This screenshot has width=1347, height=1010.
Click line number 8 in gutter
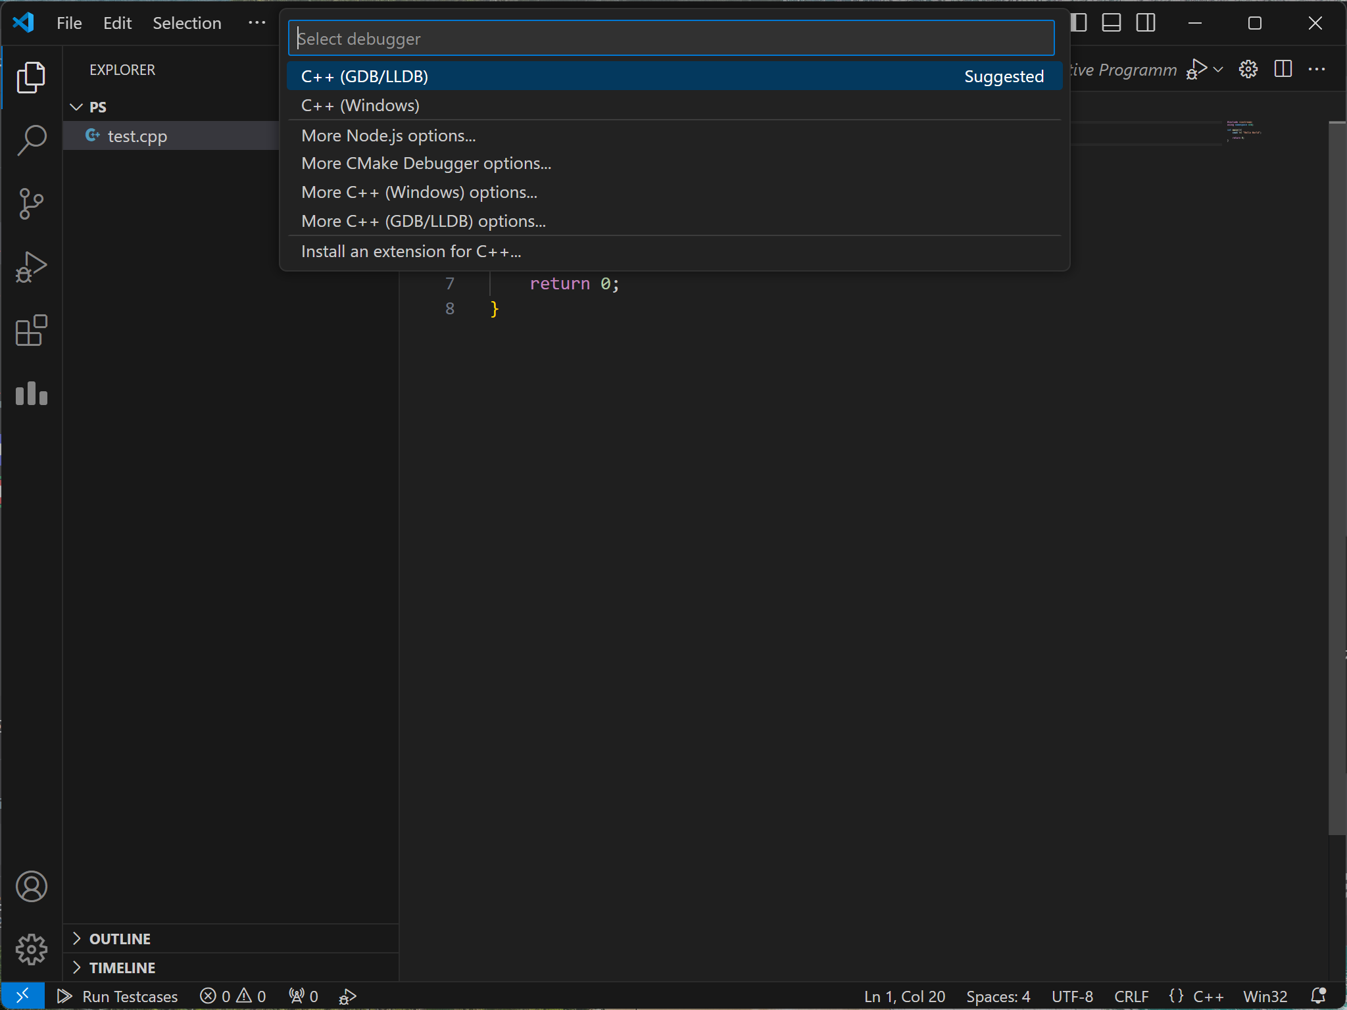point(450,308)
